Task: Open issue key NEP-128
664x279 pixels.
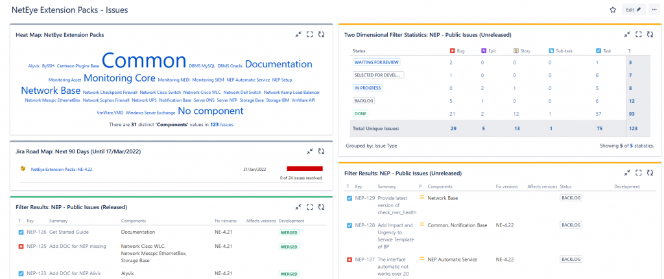Action: 365,225
